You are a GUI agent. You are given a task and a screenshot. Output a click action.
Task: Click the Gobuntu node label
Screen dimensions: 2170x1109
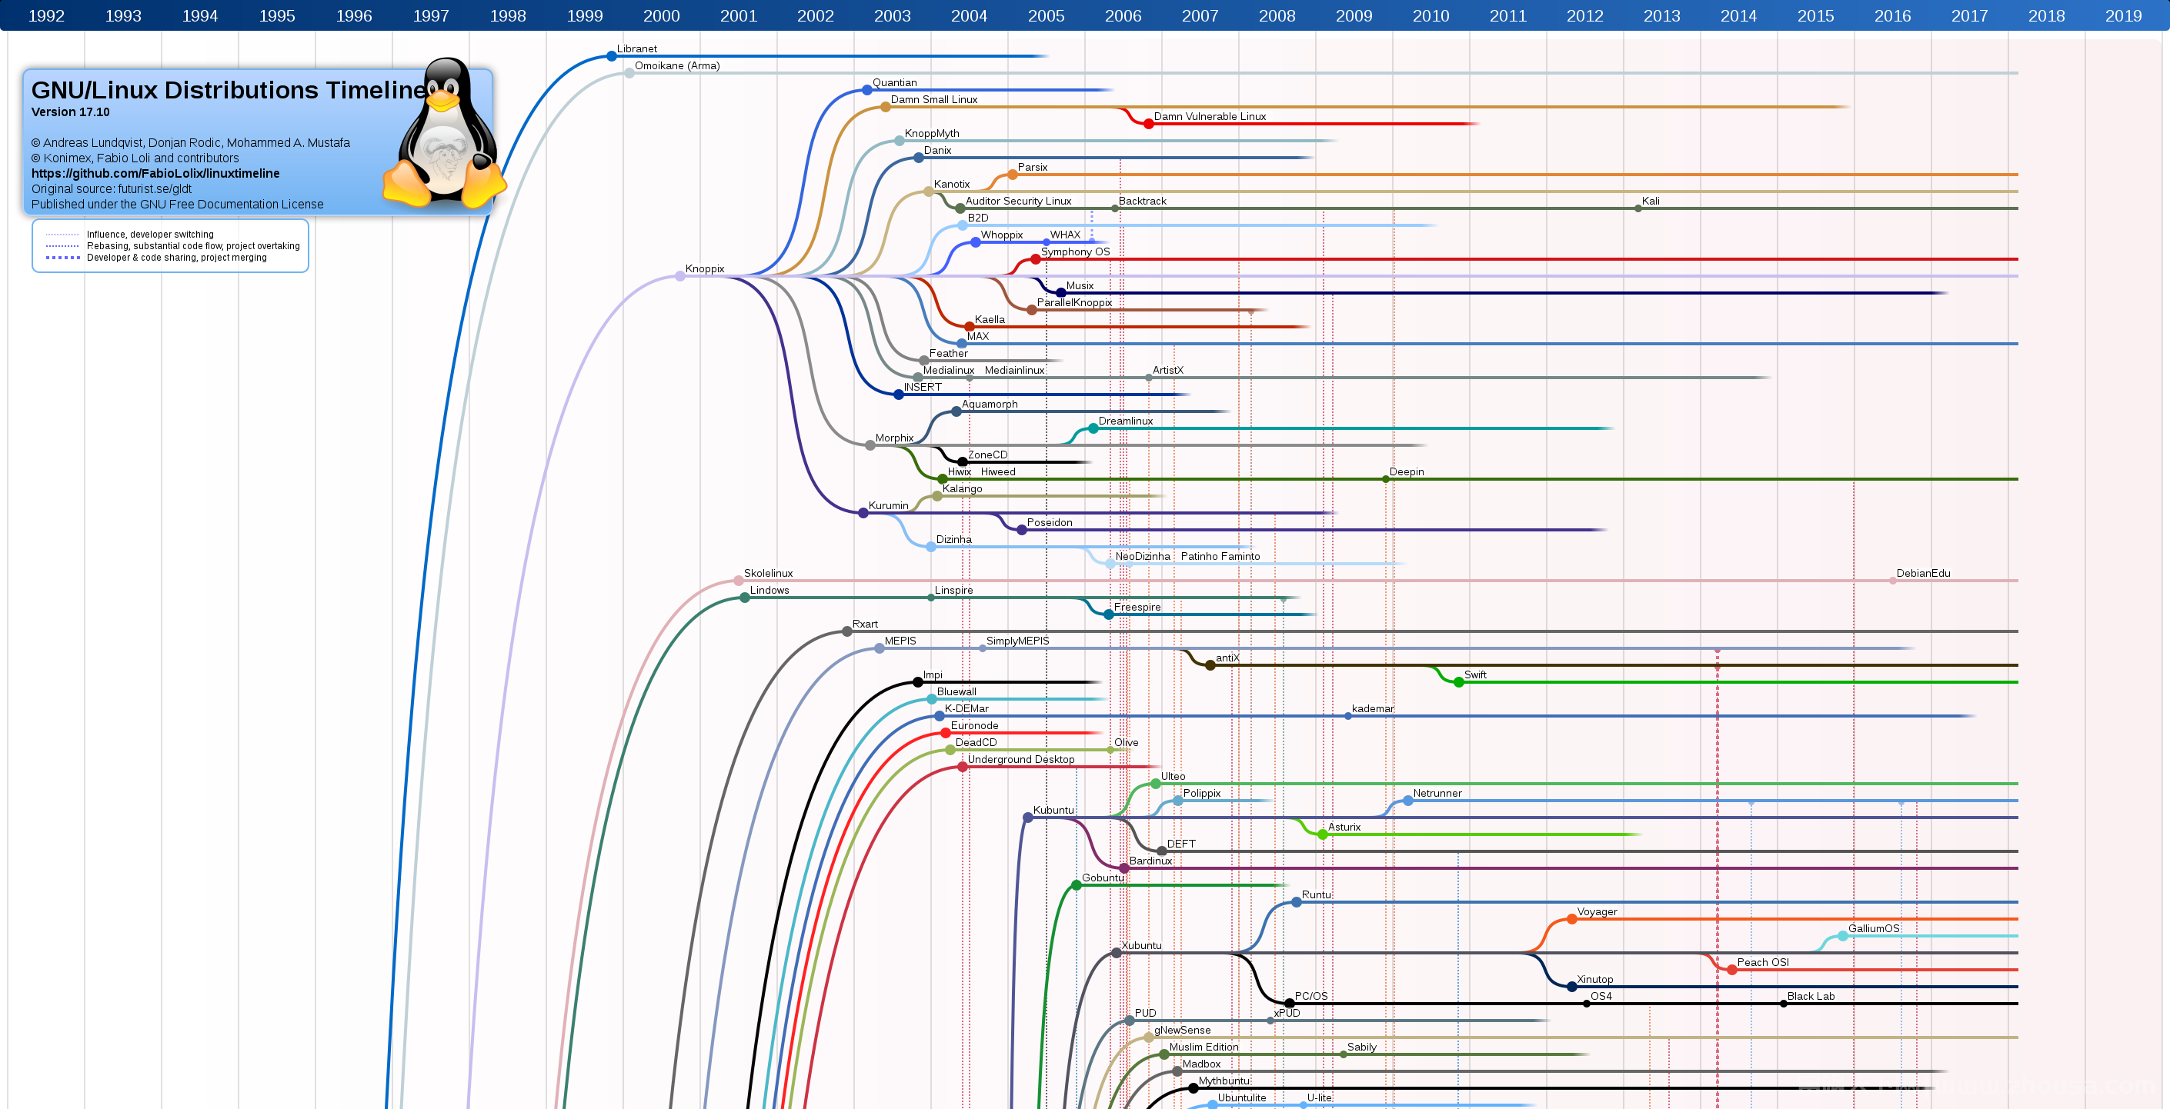point(1103,878)
